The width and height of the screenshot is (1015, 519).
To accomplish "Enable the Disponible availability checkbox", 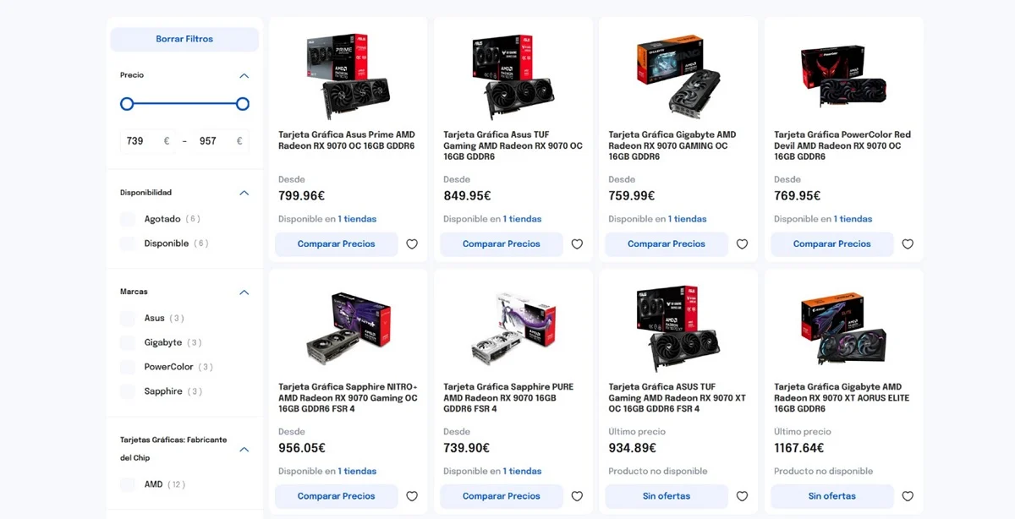I will (x=128, y=243).
